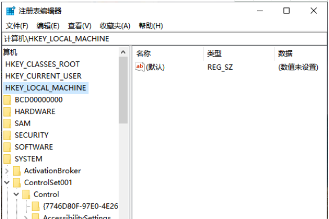Select the SAM key label
Image resolution: width=329 pixels, height=219 pixels.
coord(22,123)
